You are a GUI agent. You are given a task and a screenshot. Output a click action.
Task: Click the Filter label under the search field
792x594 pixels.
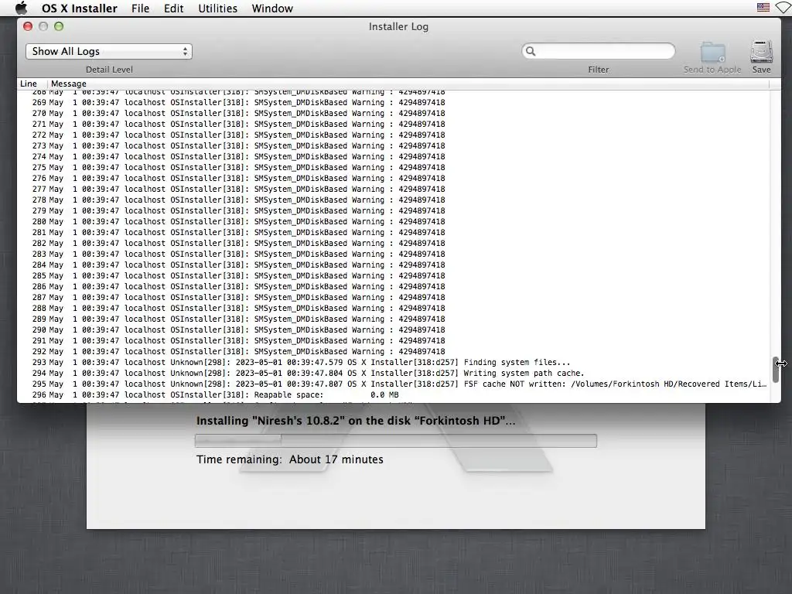[x=599, y=70]
